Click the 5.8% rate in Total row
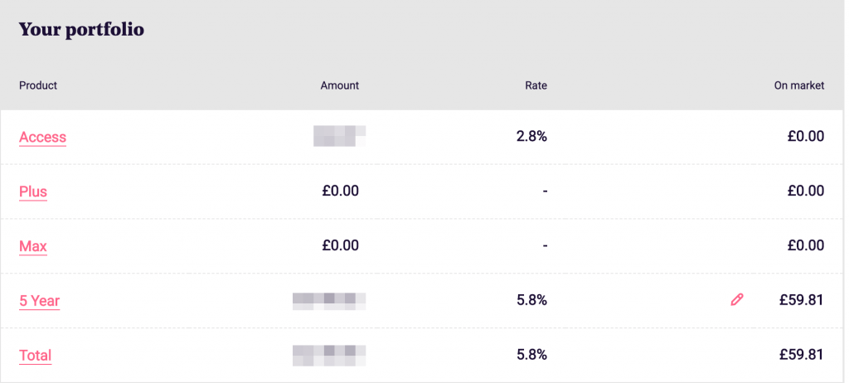This screenshot has height=383, width=849. [531, 355]
